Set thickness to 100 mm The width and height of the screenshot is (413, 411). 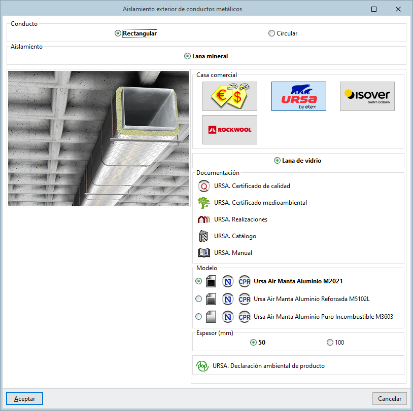(335, 342)
